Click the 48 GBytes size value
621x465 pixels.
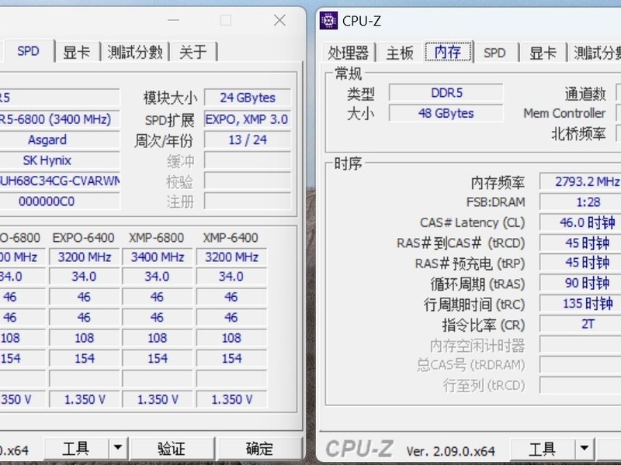[446, 113]
